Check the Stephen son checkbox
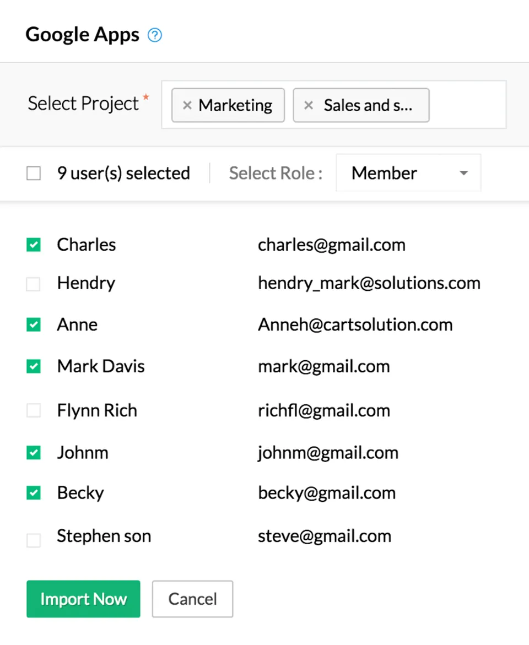This screenshot has height=645, width=529. pyautogui.click(x=34, y=540)
